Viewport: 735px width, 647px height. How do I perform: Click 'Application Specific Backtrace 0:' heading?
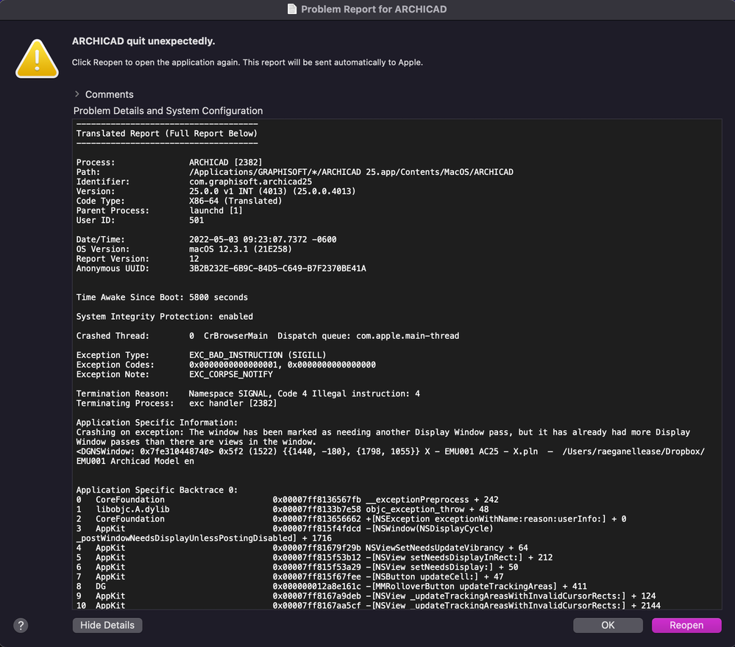[157, 490]
